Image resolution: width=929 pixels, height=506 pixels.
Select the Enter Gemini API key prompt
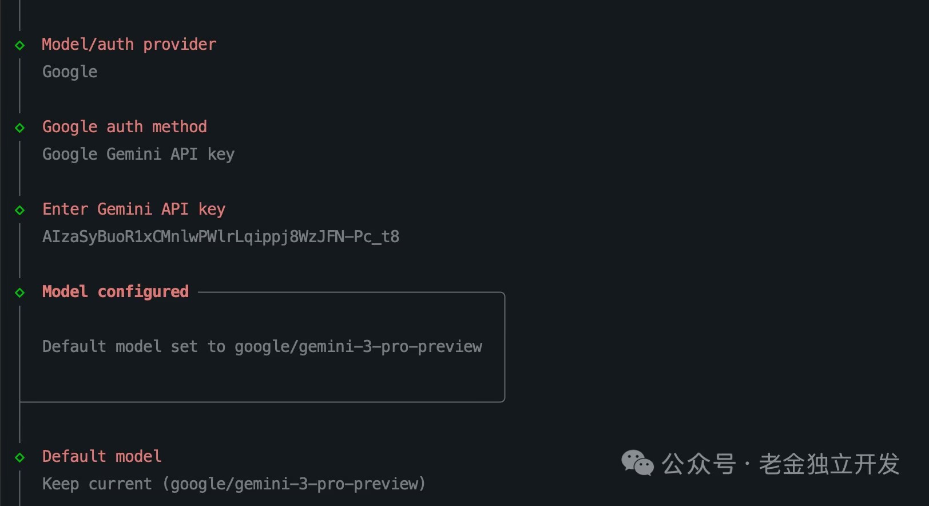click(134, 209)
